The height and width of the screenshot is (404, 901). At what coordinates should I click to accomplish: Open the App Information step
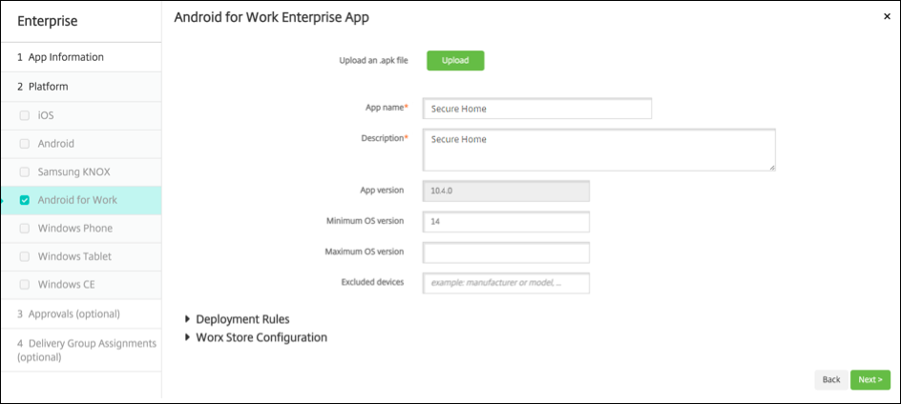[65, 57]
